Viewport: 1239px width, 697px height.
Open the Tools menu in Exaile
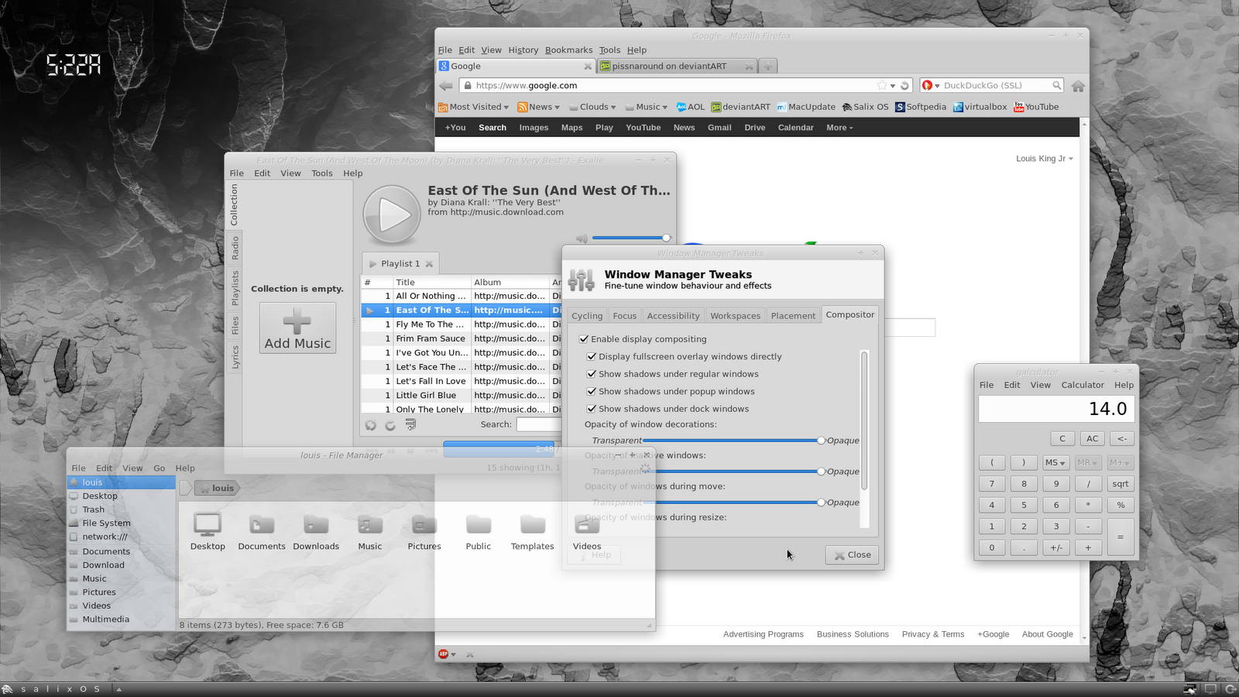coord(322,173)
